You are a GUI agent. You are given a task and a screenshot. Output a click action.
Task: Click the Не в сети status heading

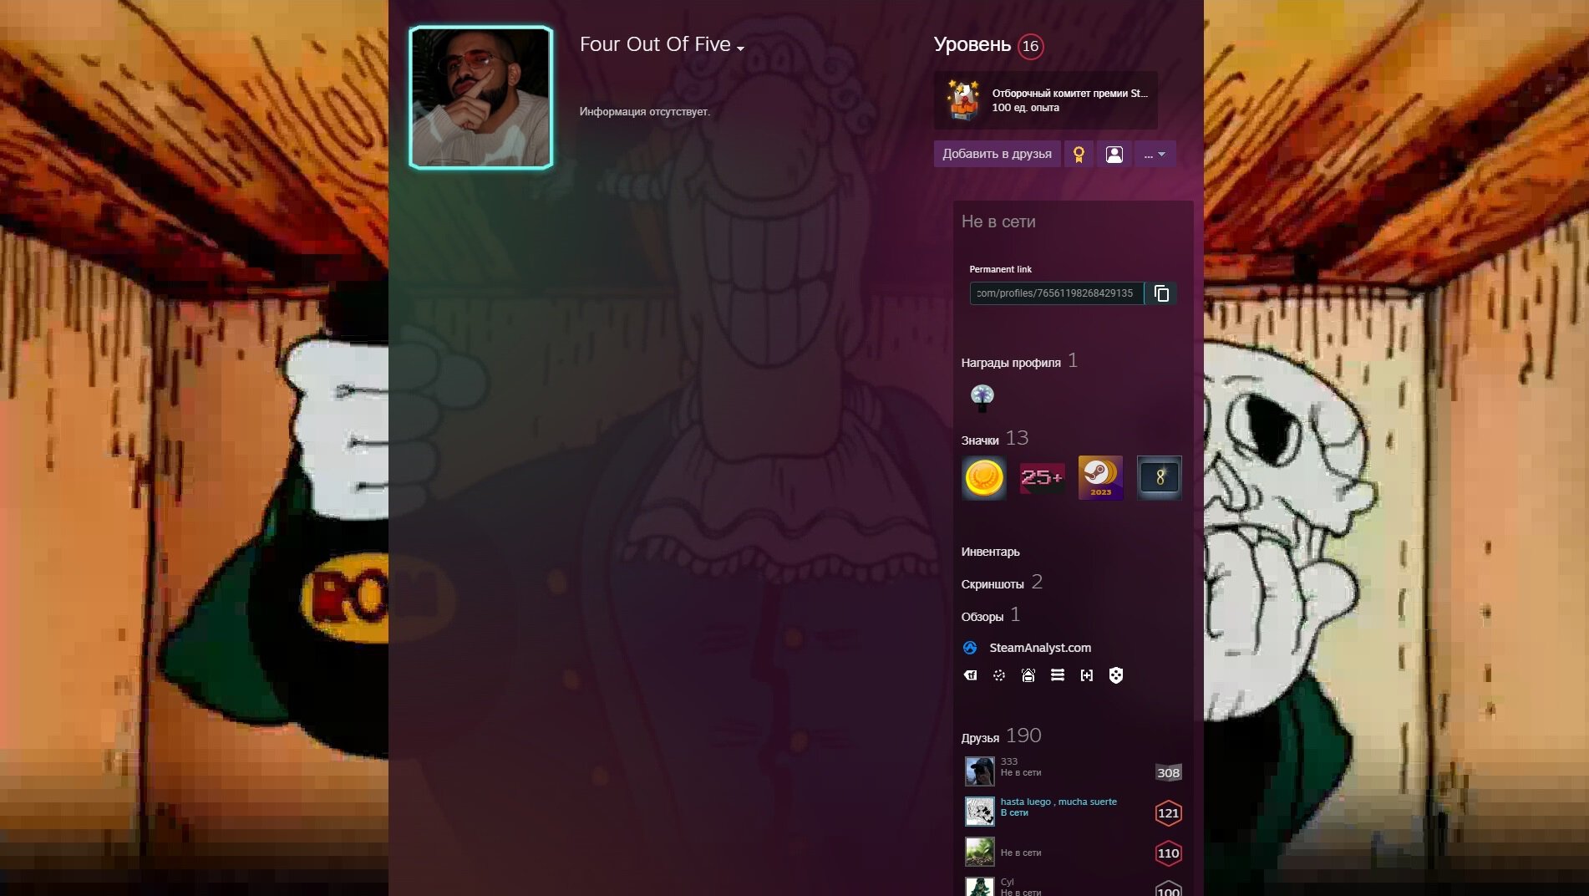click(998, 221)
